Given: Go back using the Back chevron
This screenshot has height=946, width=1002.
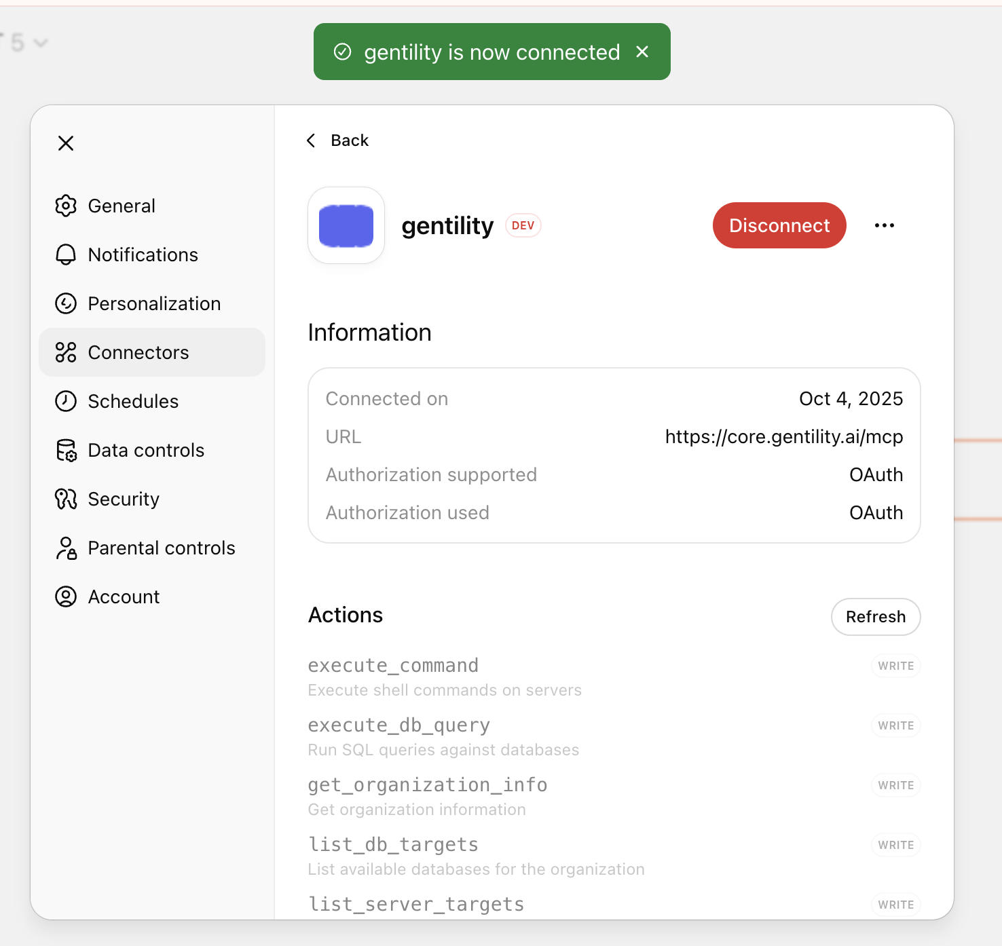Looking at the screenshot, I should 312,140.
